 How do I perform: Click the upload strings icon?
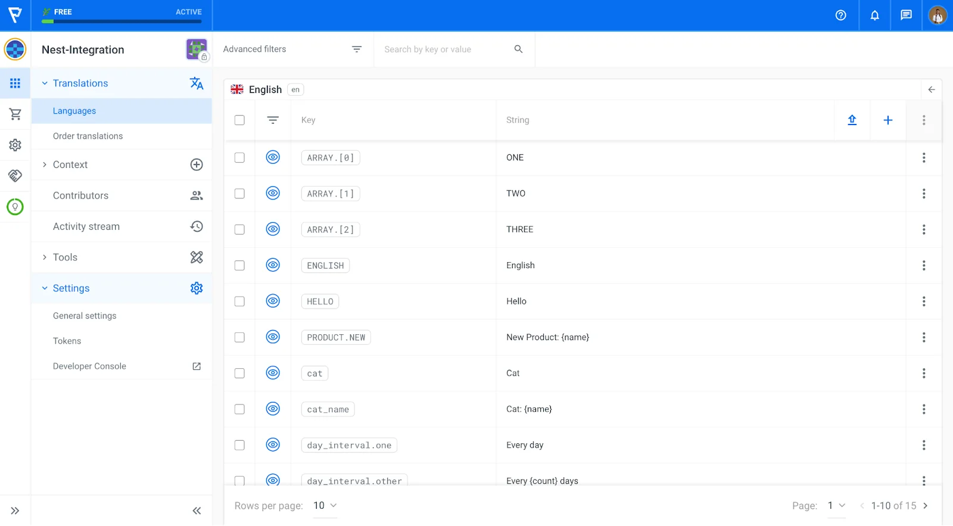click(x=852, y=120)
